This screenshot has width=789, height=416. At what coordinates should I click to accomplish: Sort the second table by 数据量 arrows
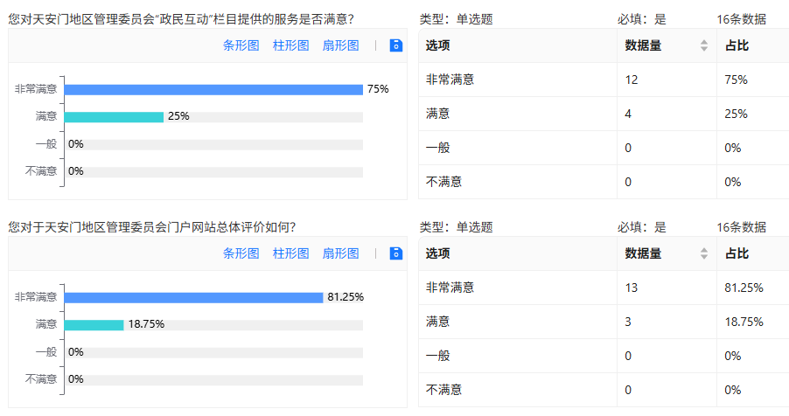coord(704,253)
